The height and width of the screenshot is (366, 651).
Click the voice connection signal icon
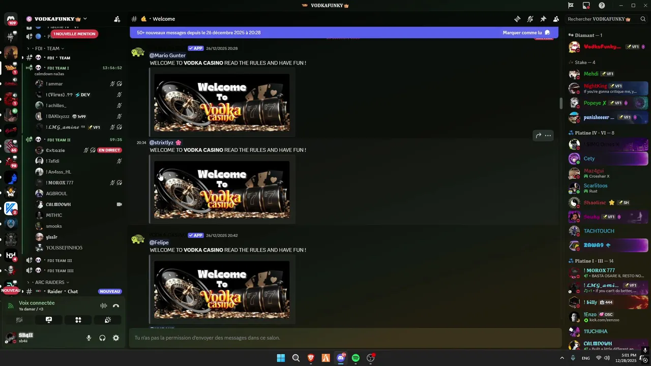pyautogui.click(x=10, y=306)
